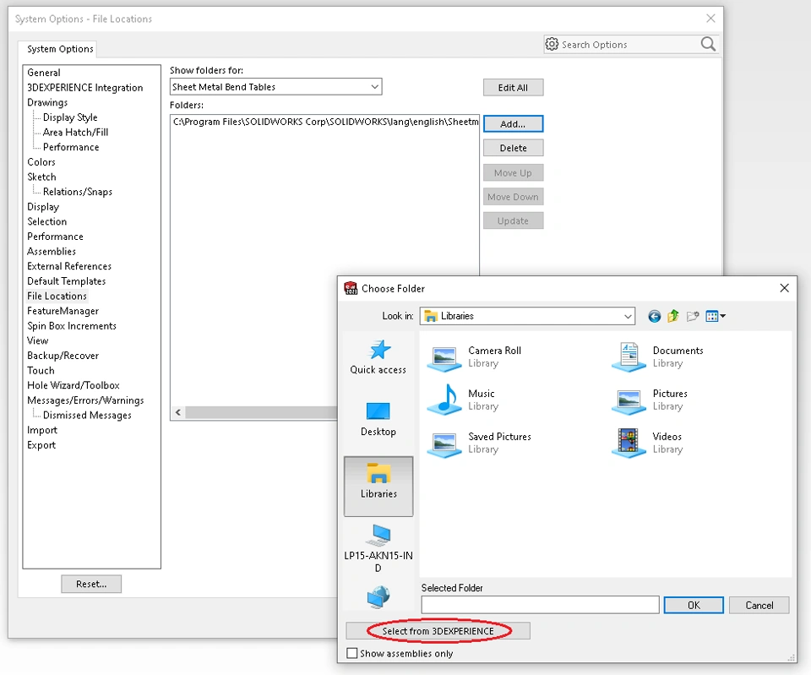Click the Delete button
The image size is (811, 675).
[x=513, y=148]
